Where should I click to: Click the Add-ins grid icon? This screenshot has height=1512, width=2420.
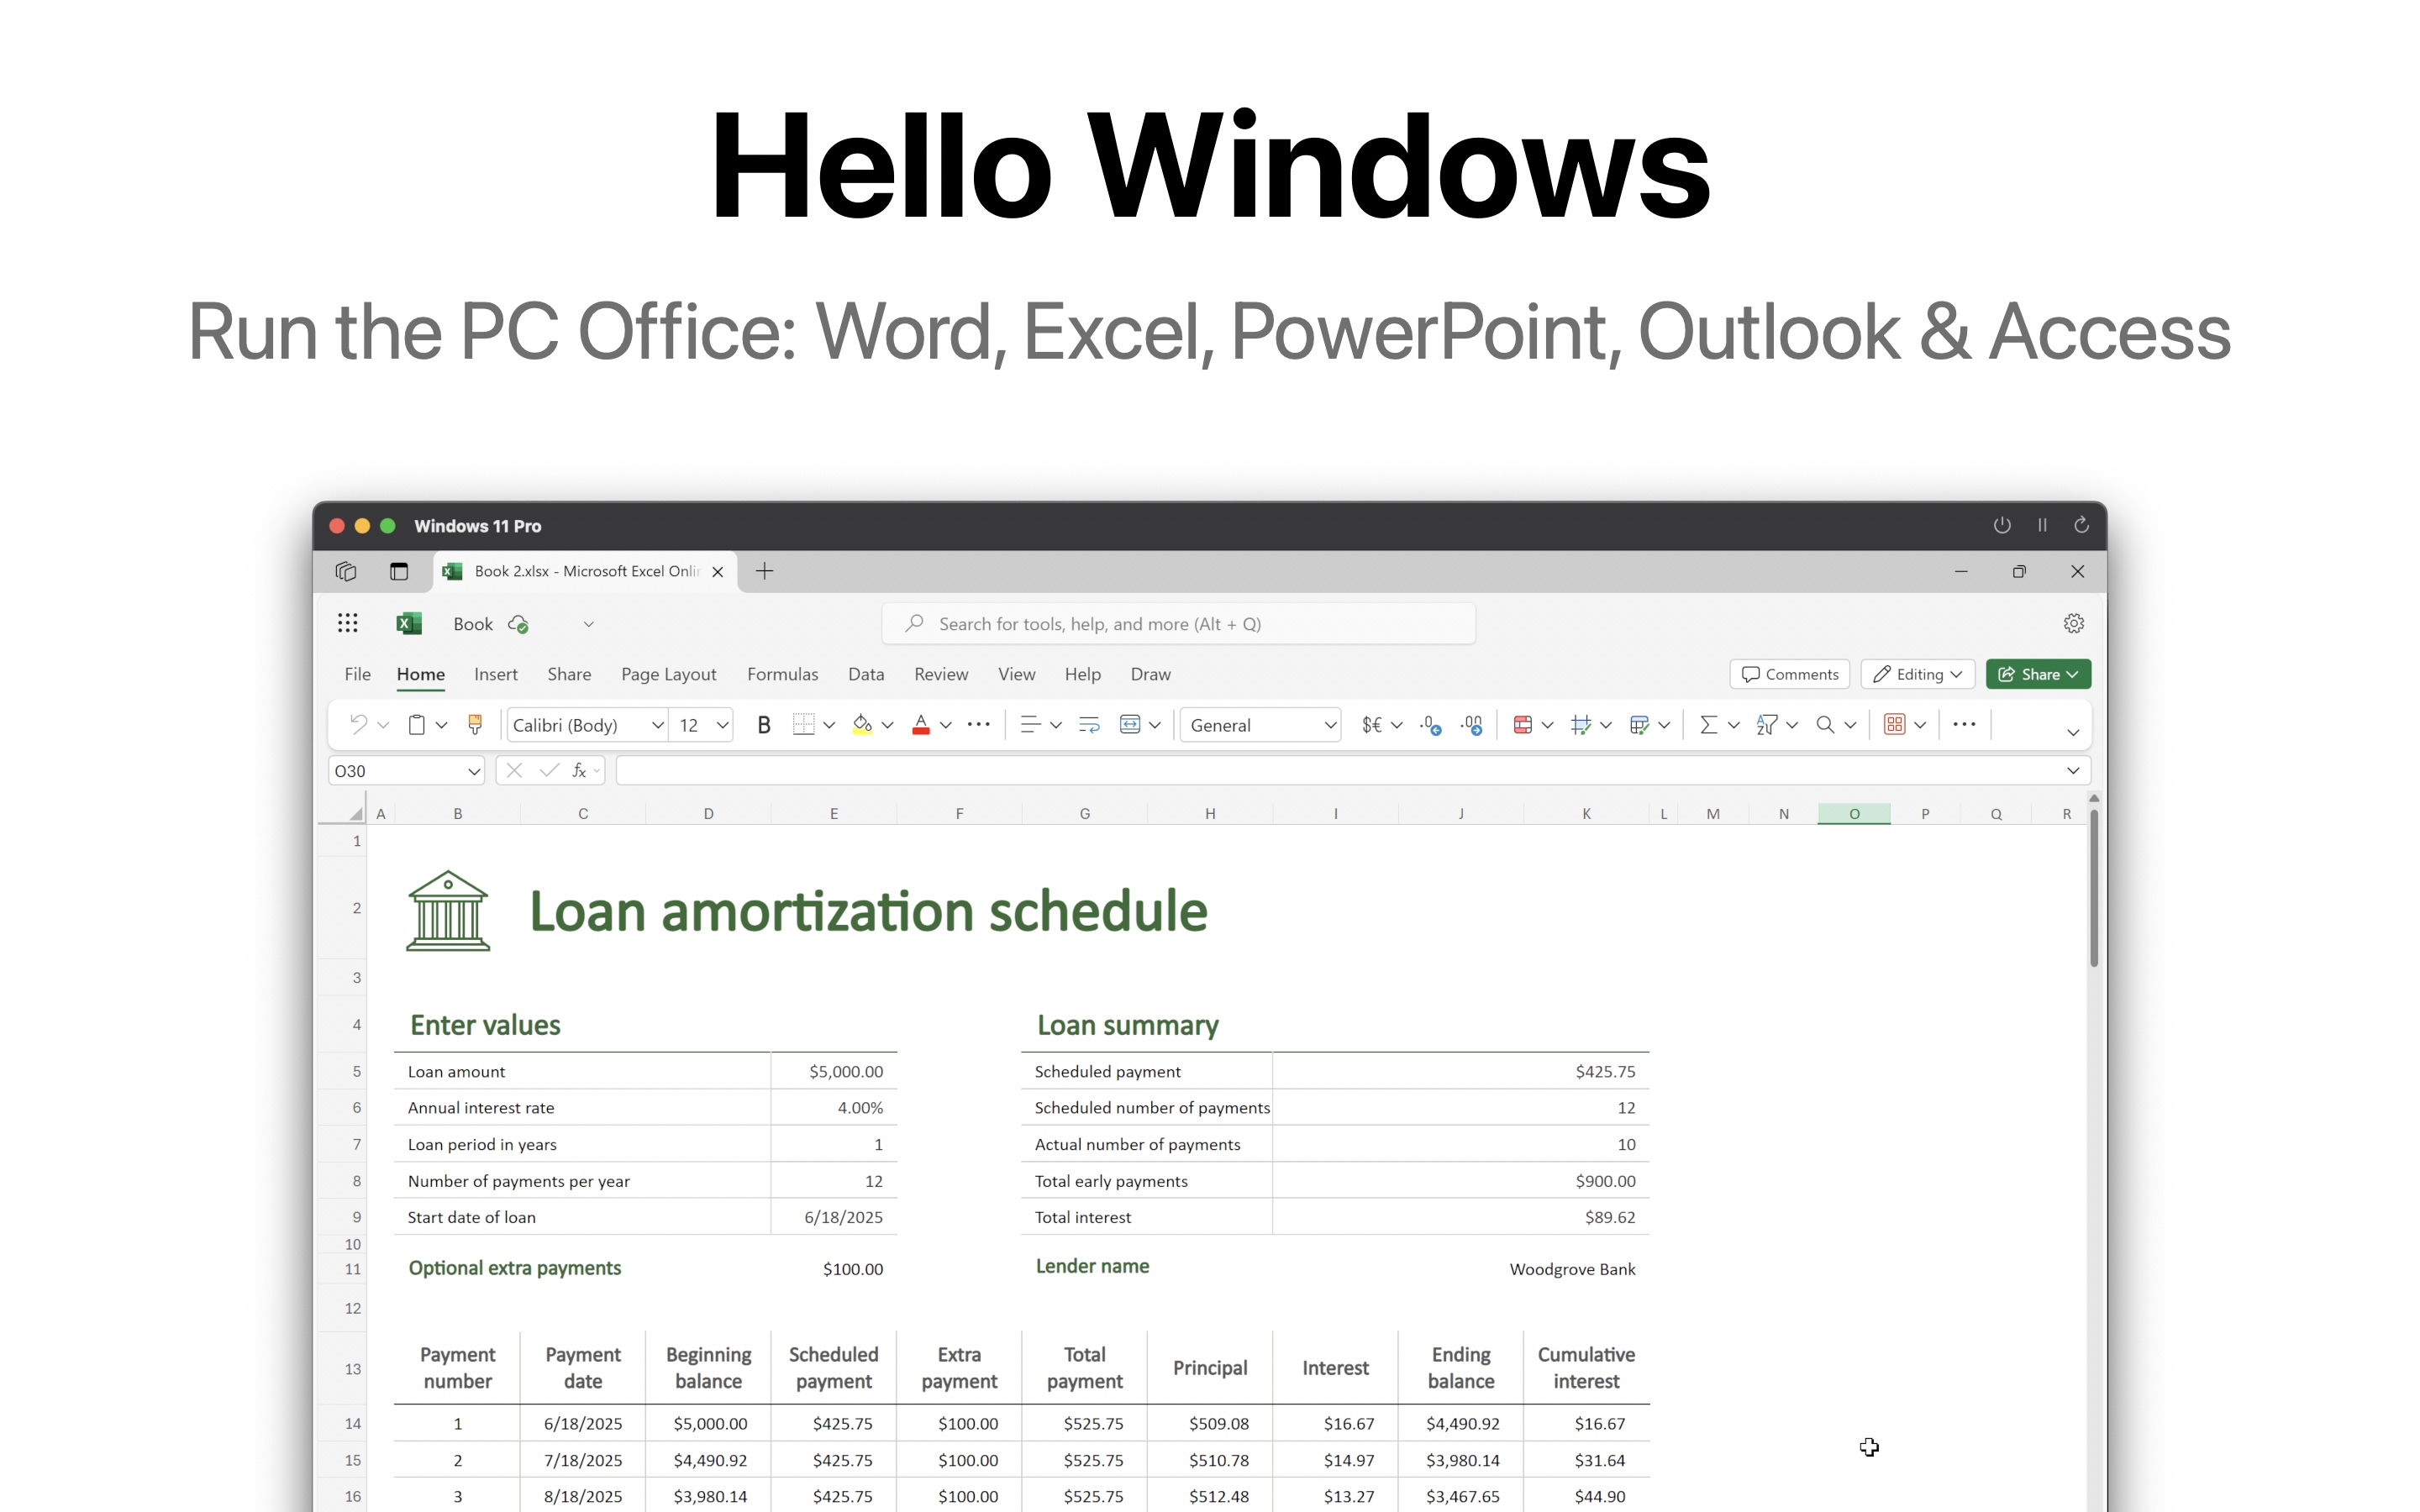click(1894, 725)
